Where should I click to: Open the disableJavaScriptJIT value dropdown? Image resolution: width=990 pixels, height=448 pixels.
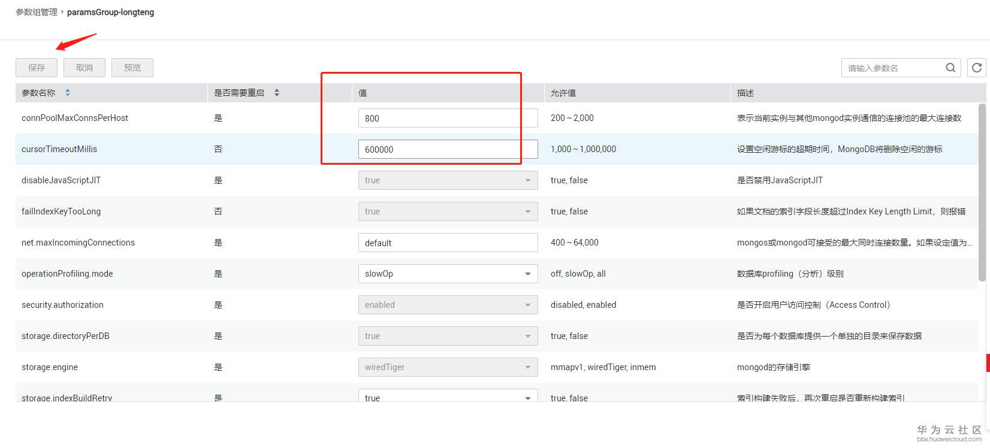tap(448, 180)
